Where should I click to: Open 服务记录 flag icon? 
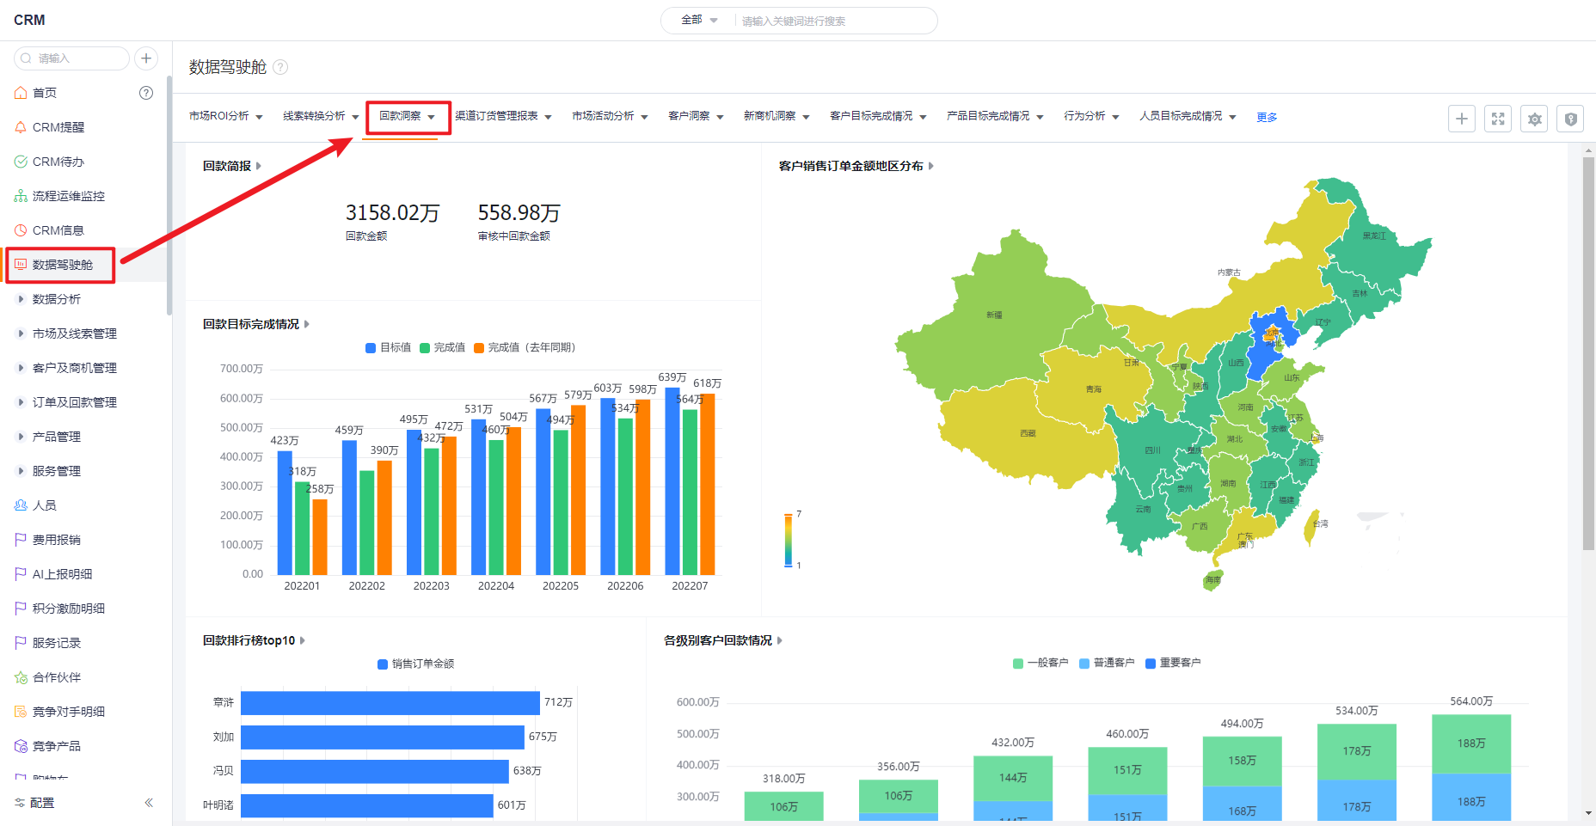coord(21,643)
